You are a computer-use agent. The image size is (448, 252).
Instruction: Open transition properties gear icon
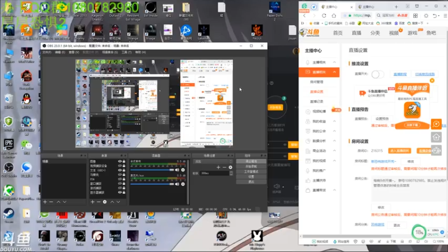coord(231,167)
